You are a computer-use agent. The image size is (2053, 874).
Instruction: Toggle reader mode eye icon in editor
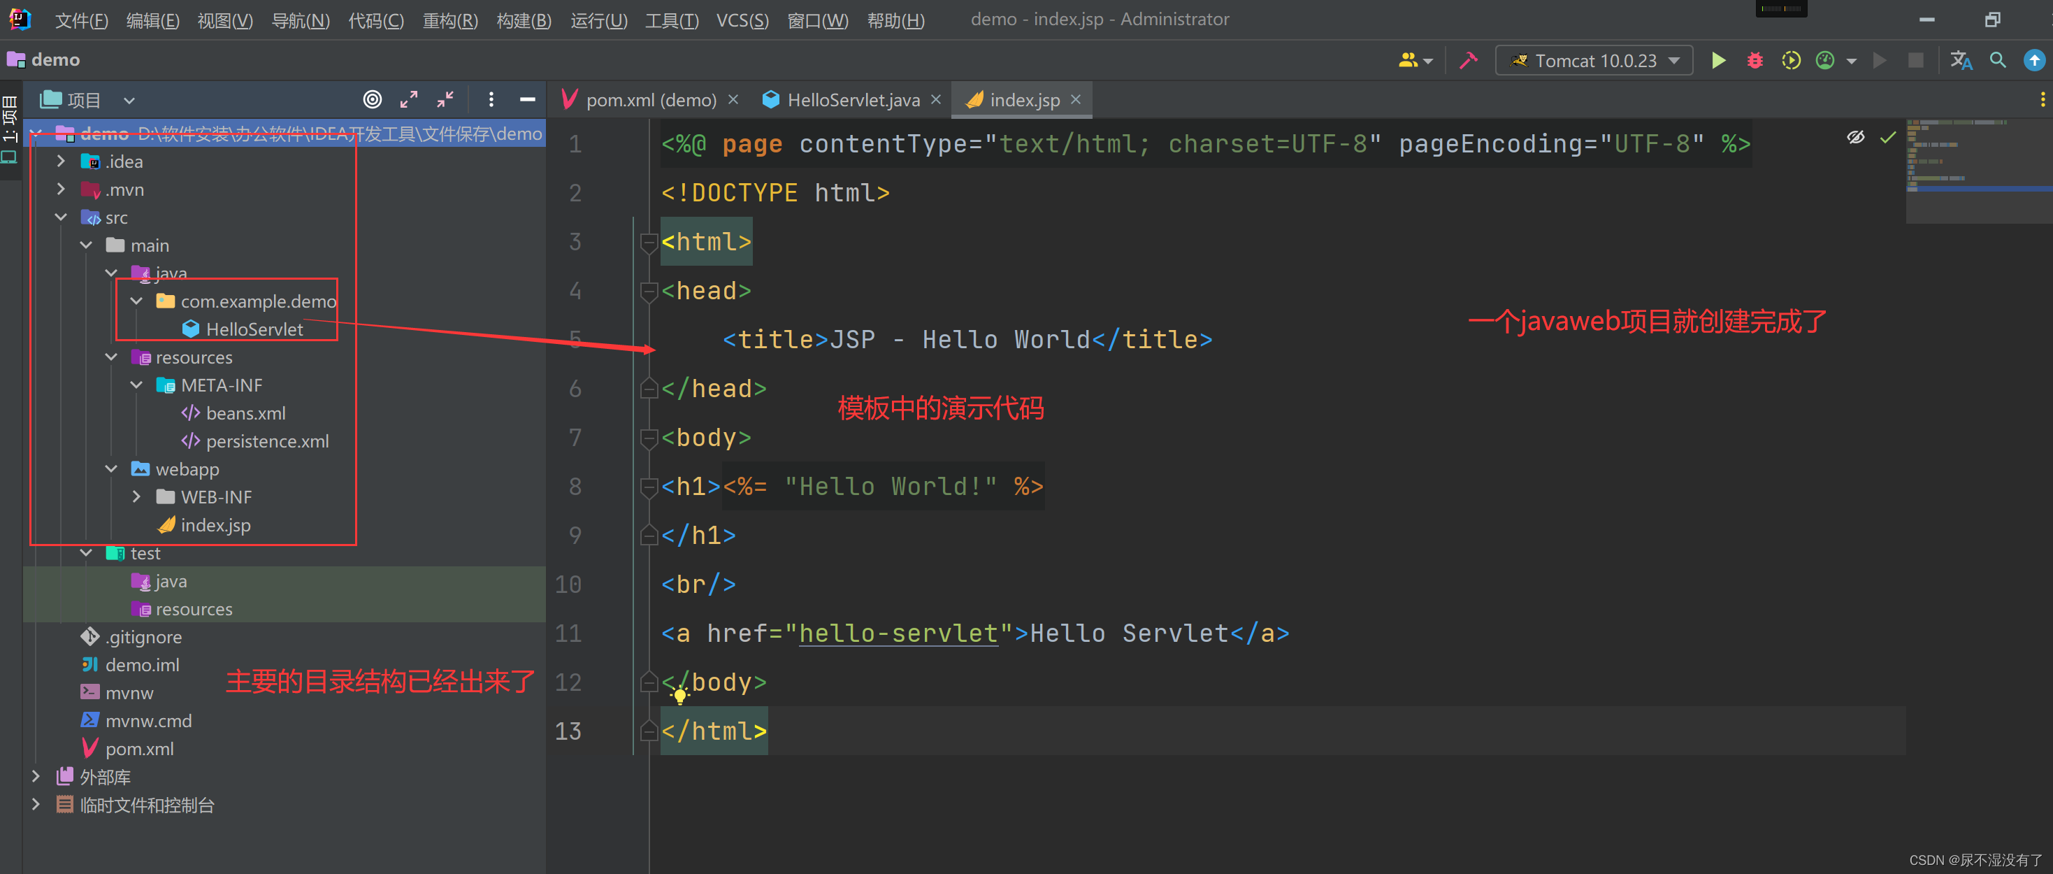point(1855,138)
